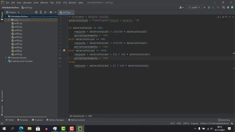
Task: Toggle the Structure side tab
Action: (x=2, y=96)
